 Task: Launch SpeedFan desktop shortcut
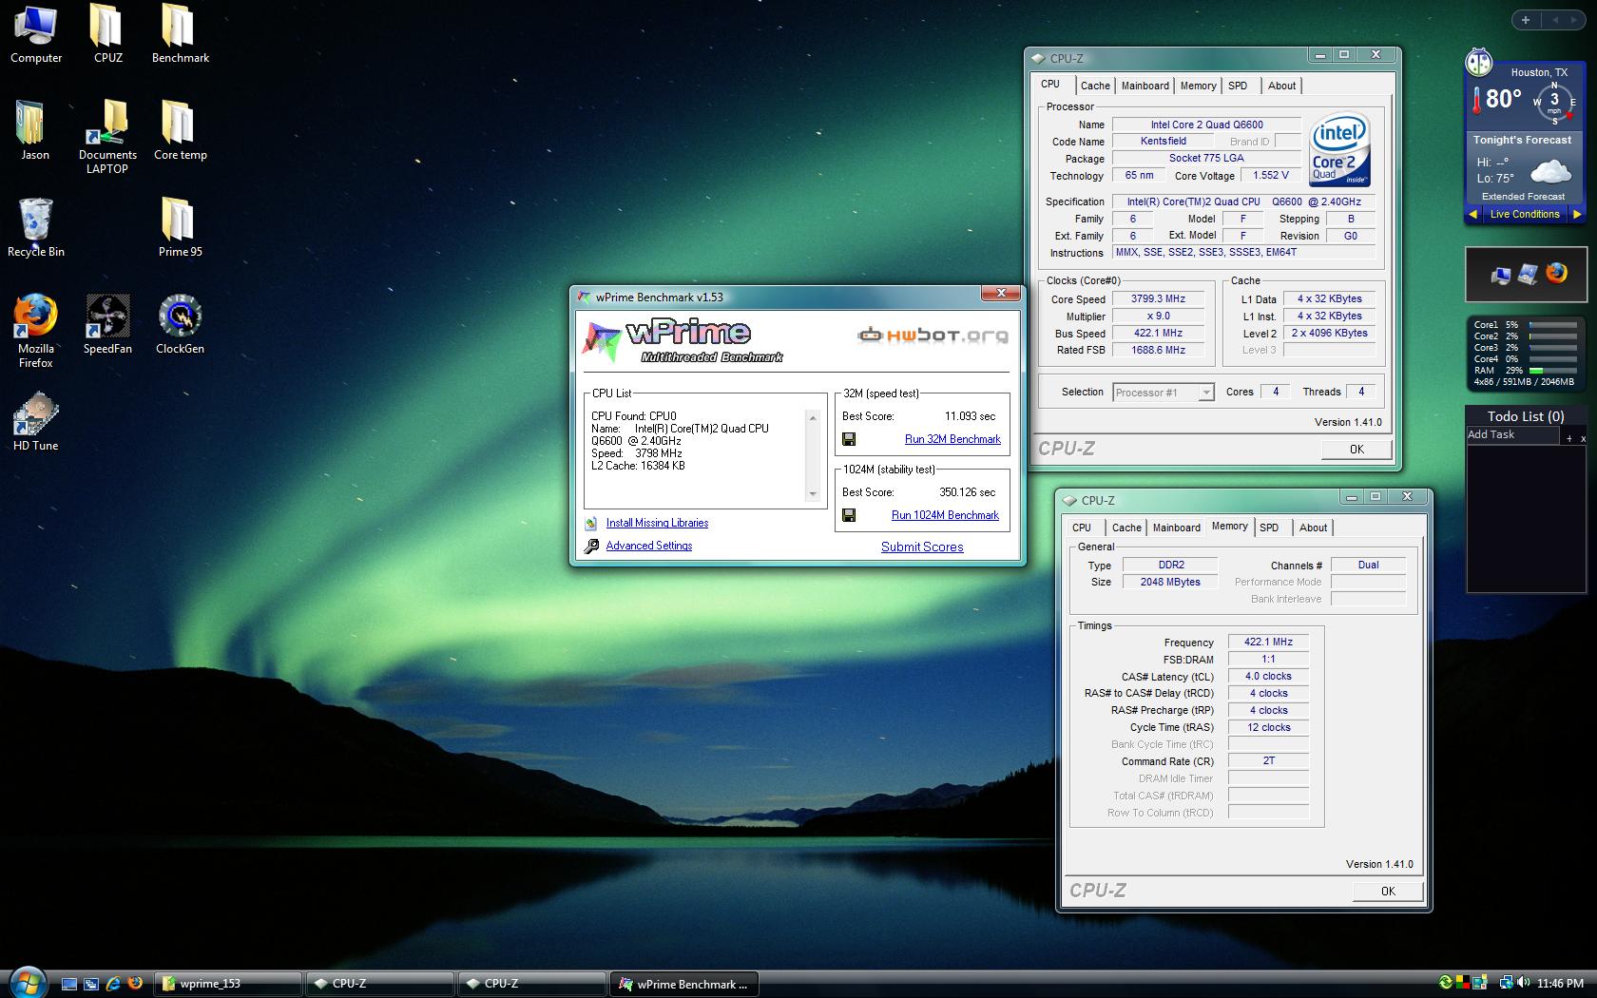coord(107,324)
